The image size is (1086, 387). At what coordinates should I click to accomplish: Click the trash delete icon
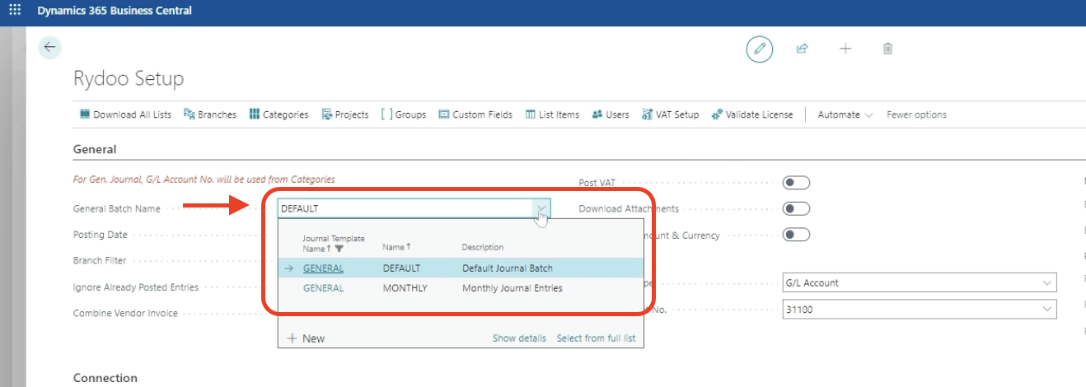[887, 49]
